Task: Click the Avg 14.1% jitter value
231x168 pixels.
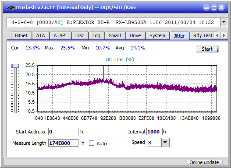Action: [x=138, y=48]
